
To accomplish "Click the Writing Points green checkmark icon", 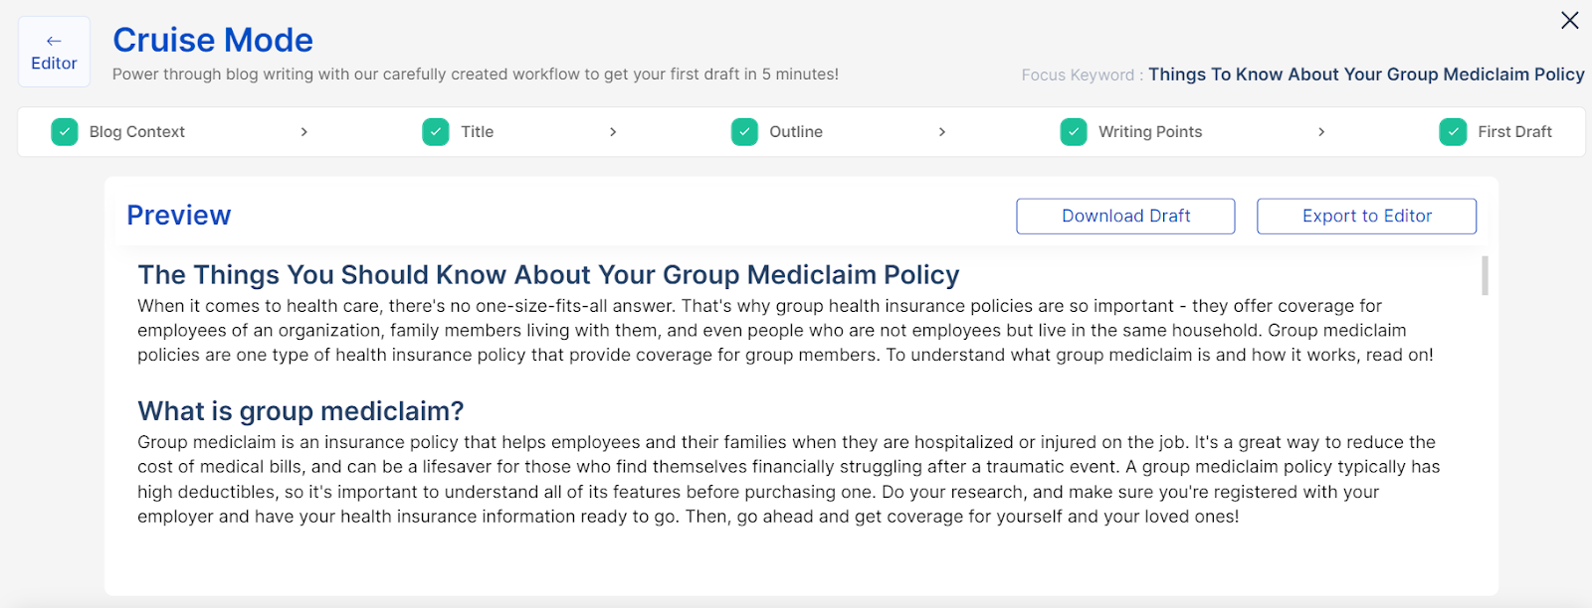I will (x=1074, y=132).
